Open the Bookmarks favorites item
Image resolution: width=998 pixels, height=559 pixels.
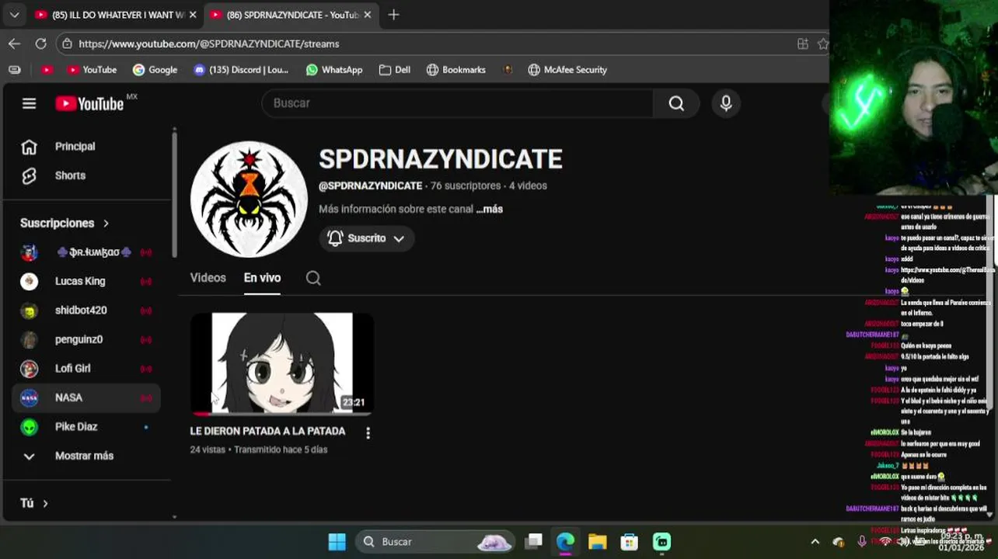tap(455, 70)
